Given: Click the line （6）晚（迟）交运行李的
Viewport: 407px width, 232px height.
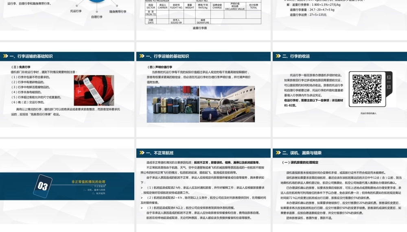Looking at the screenshot, I should [x=28, y=102].
